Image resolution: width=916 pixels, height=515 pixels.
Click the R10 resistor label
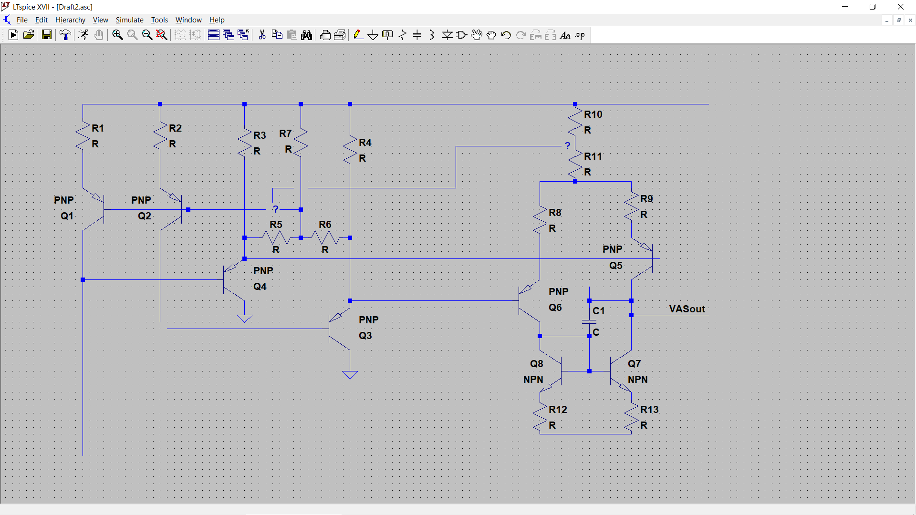point(593,114)
